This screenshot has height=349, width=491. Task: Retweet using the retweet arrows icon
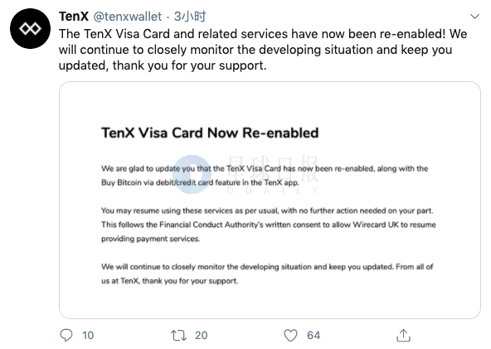[179, 335]
